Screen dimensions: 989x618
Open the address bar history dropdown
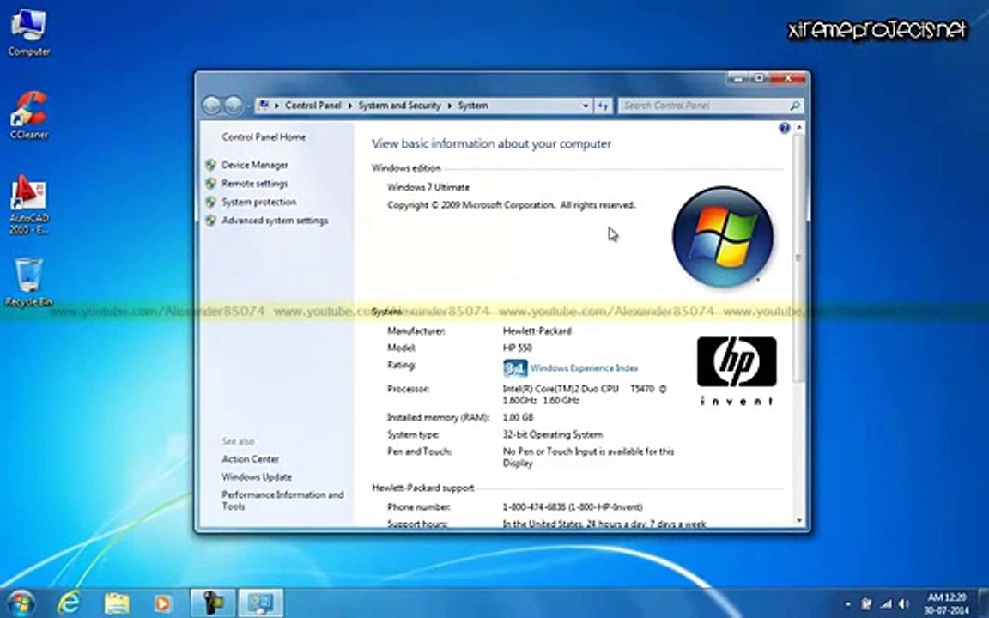586,106
